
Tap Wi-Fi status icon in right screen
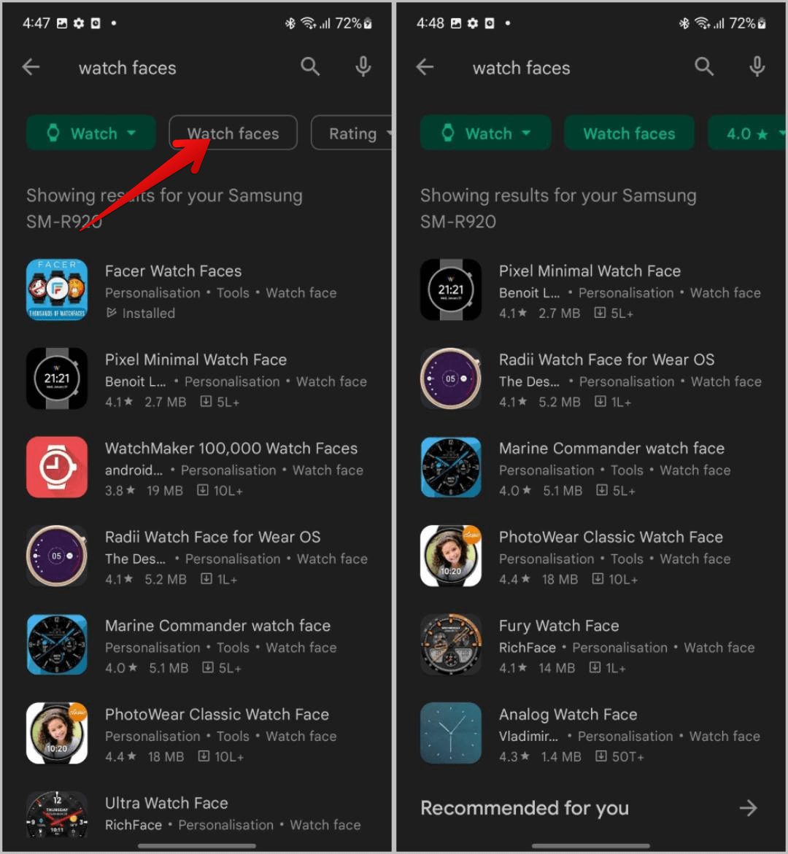[x=703, y=23]
